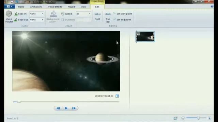Open the blue application file menu button

coord(10,6)
